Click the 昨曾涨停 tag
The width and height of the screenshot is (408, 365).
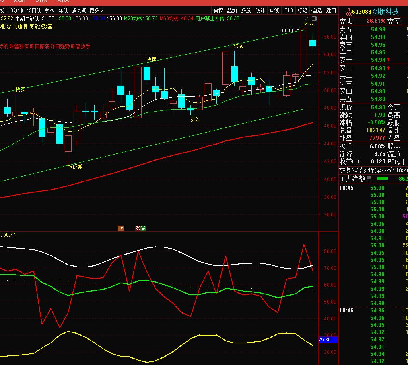click(x=19, y=47)
